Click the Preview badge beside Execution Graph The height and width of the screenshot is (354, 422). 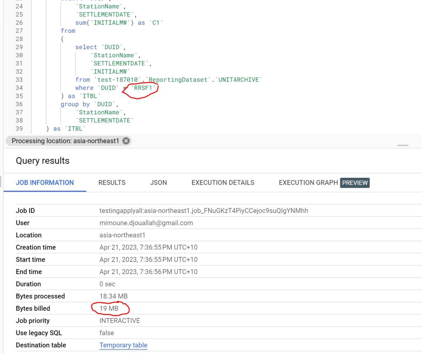(354, 183)
